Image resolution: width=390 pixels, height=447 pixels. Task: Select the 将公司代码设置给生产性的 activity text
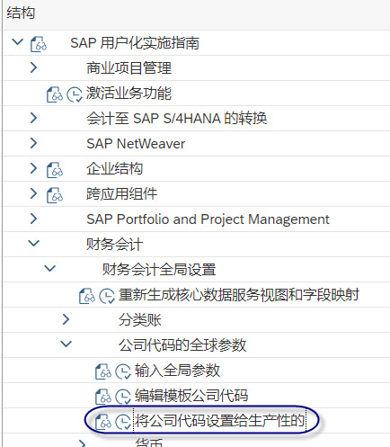[x=219, y=421]
